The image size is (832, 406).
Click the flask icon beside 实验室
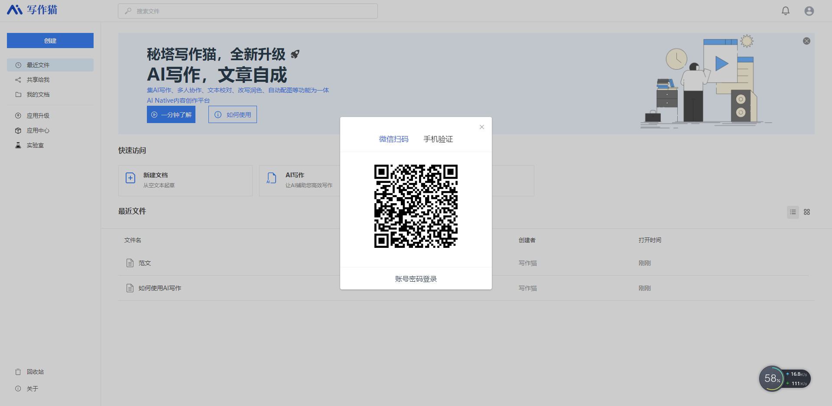18,145
